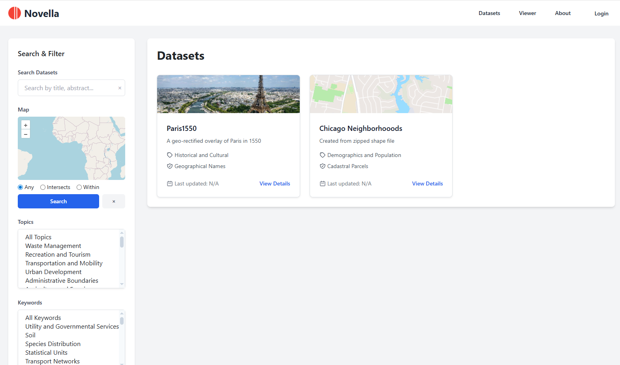Click the reset filter X button
This screenshot has height=365, width=620.
[x=114, y=201]
